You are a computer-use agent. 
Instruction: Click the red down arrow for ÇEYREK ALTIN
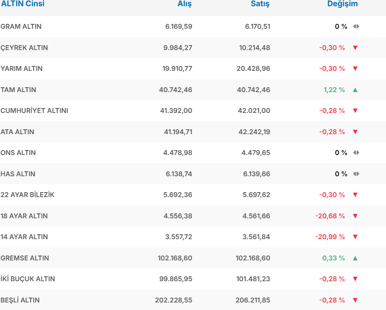point(355,48)
